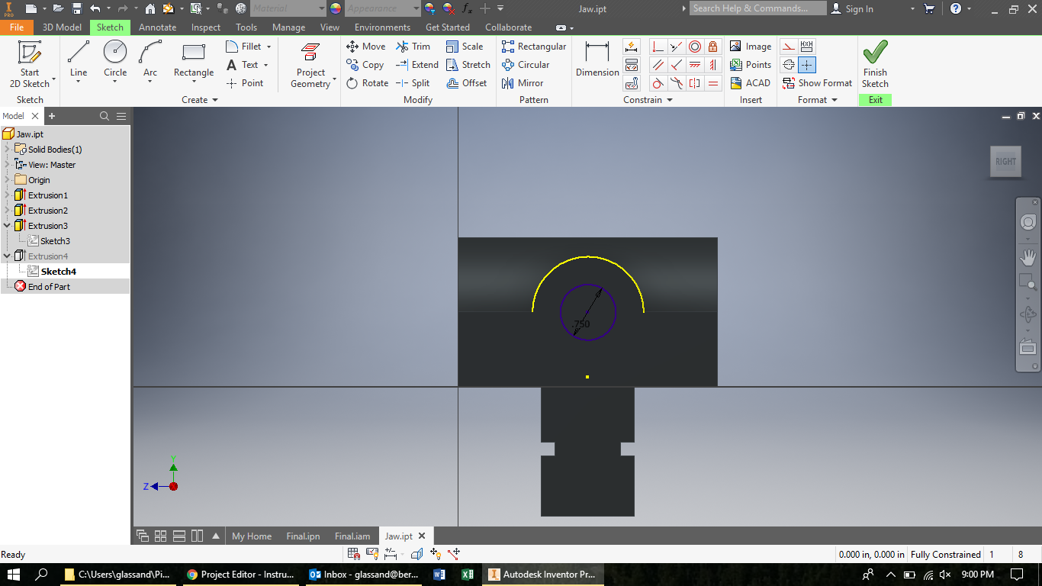Apply the Concentric constraint
Viewport: 1042px width, 586px height.
pos(694,47)
